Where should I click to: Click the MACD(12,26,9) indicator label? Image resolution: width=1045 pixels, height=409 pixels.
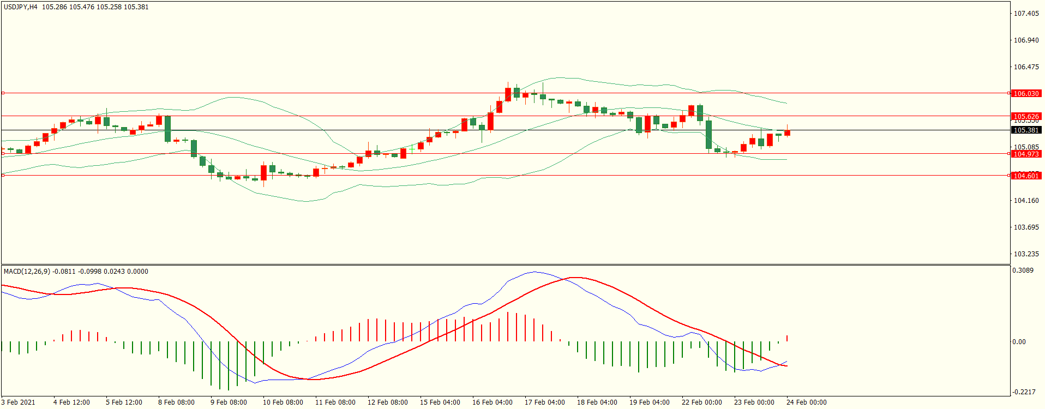(27, 272)
